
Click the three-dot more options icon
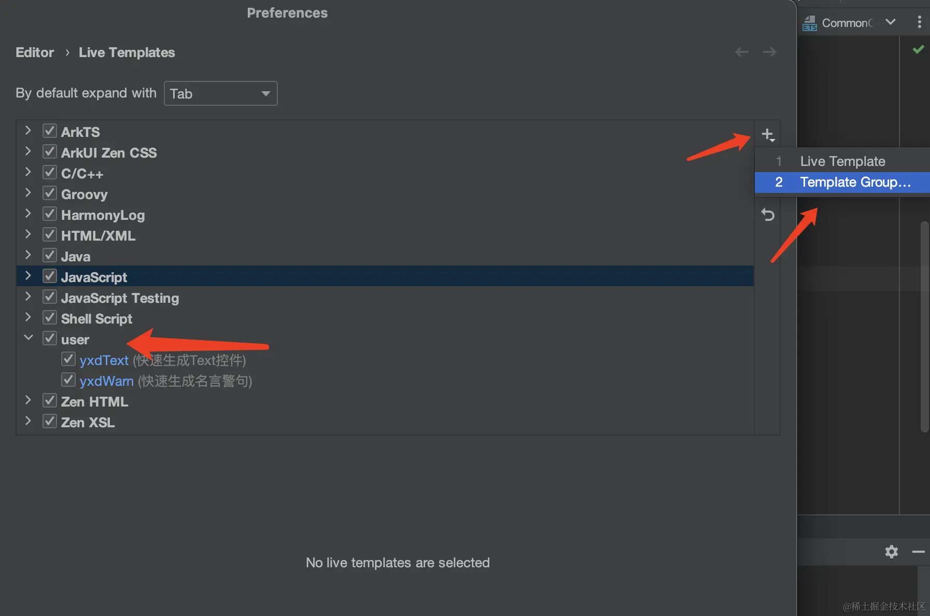click(919, 22)
